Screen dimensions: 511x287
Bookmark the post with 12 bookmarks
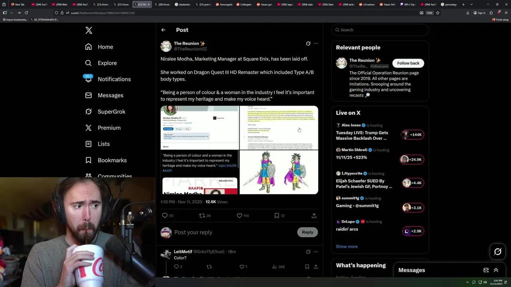pos(277,215)
